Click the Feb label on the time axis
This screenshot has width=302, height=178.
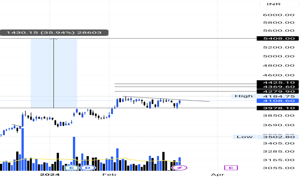109,174
